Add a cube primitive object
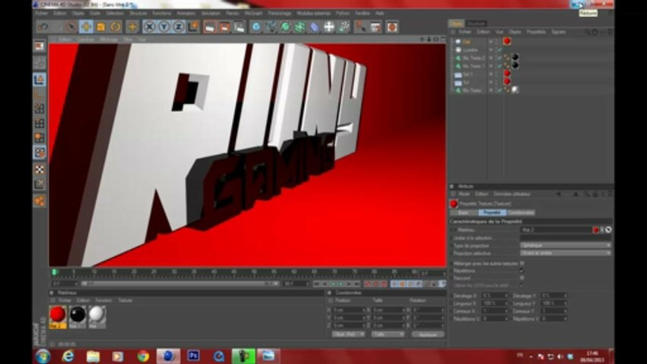 pos(256,27)
